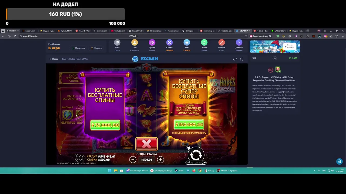Switch the ENG keyboard language indicator
Viewport: 346px width, 194px height.
(324, 171)
